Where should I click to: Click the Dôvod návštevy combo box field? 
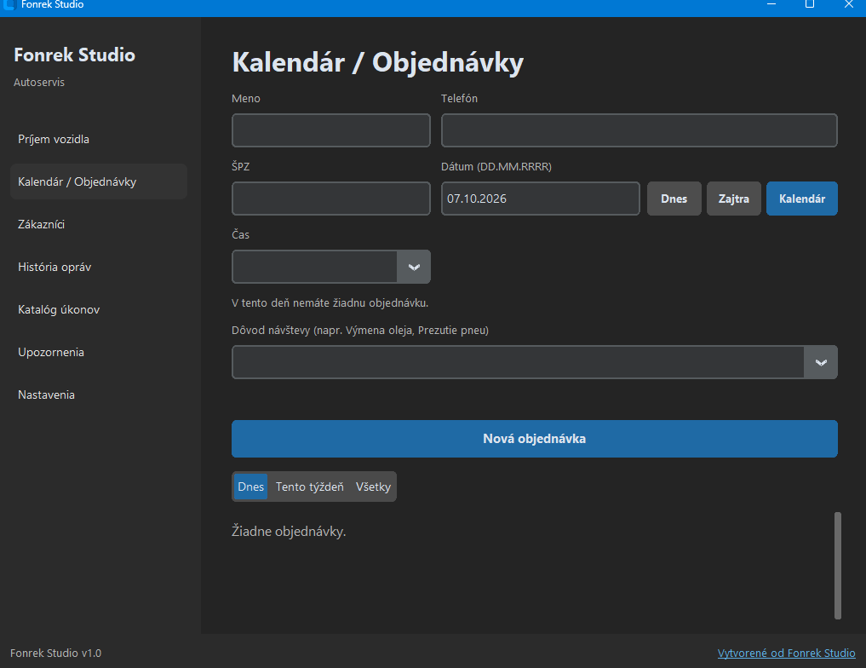pyautogui.click(x=518, y=362)
